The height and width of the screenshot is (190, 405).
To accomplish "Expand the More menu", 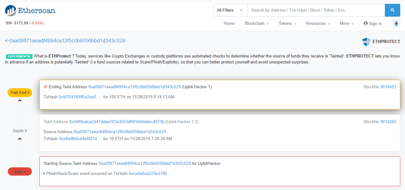I will (x=347, y=24).
